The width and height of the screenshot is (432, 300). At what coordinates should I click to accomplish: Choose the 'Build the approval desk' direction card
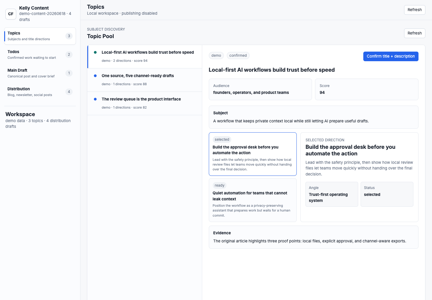click(x=253, y=154)
